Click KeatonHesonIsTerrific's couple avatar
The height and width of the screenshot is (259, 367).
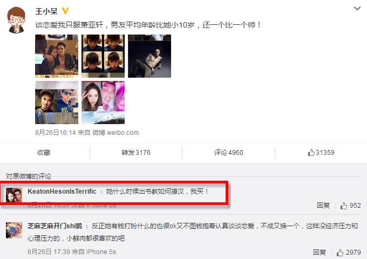coord(14,195)
